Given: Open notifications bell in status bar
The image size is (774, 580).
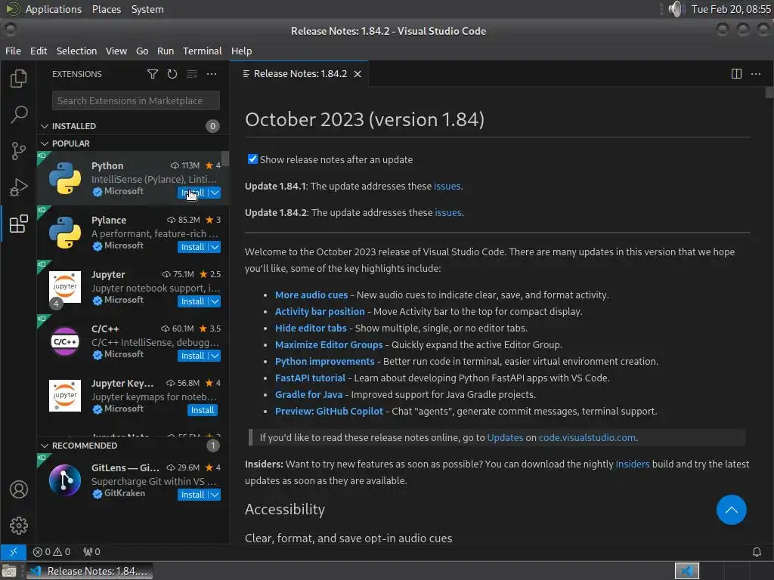Looking at the screenshot, I should [x=757, y=552].
